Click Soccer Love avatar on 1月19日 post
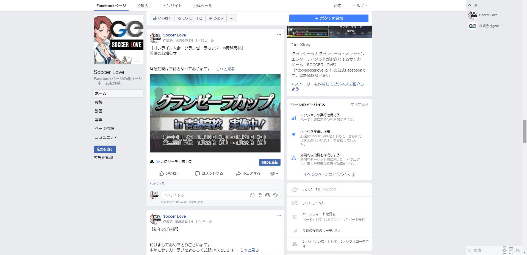 click(x=155, y=38)
